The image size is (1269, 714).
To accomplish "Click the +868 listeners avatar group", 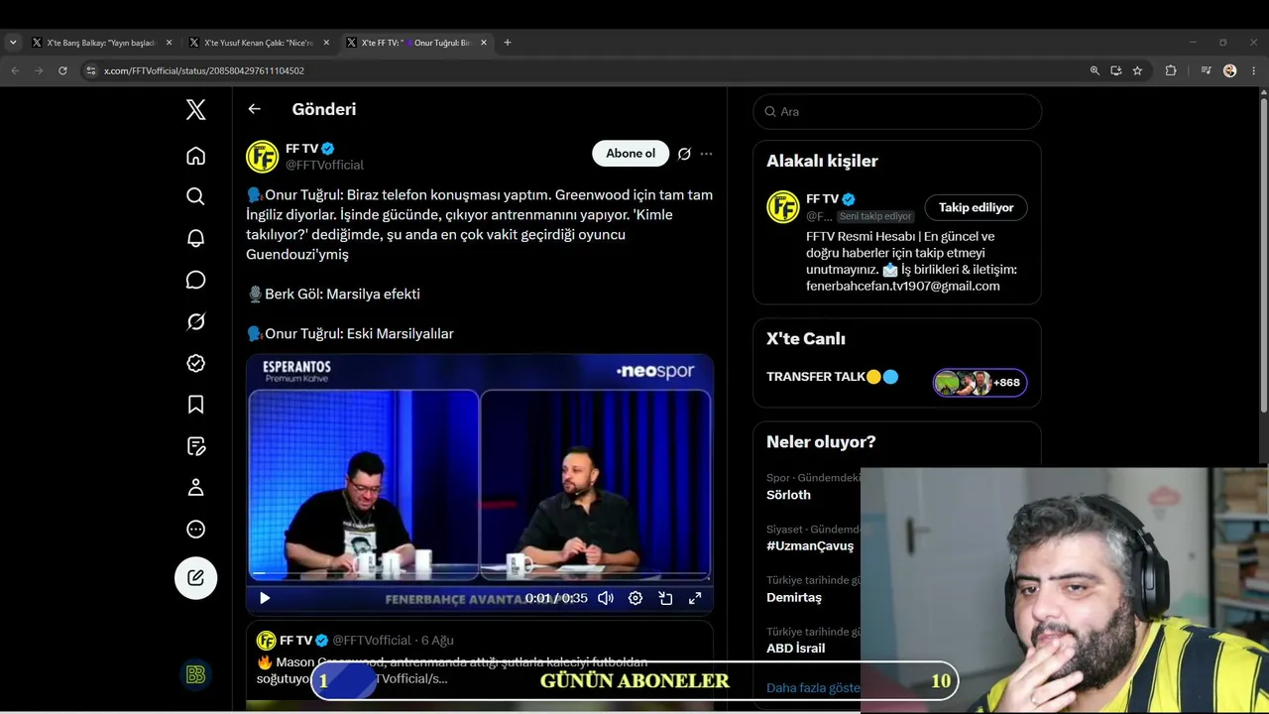I will coord(980,383).
